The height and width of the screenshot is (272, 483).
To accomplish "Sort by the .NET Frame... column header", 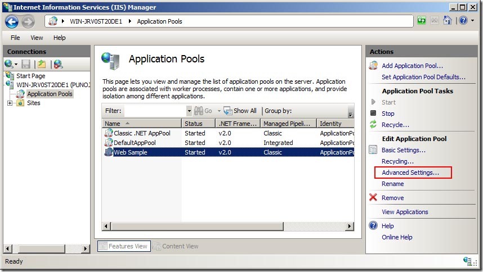I will click(x=238, y=124).
